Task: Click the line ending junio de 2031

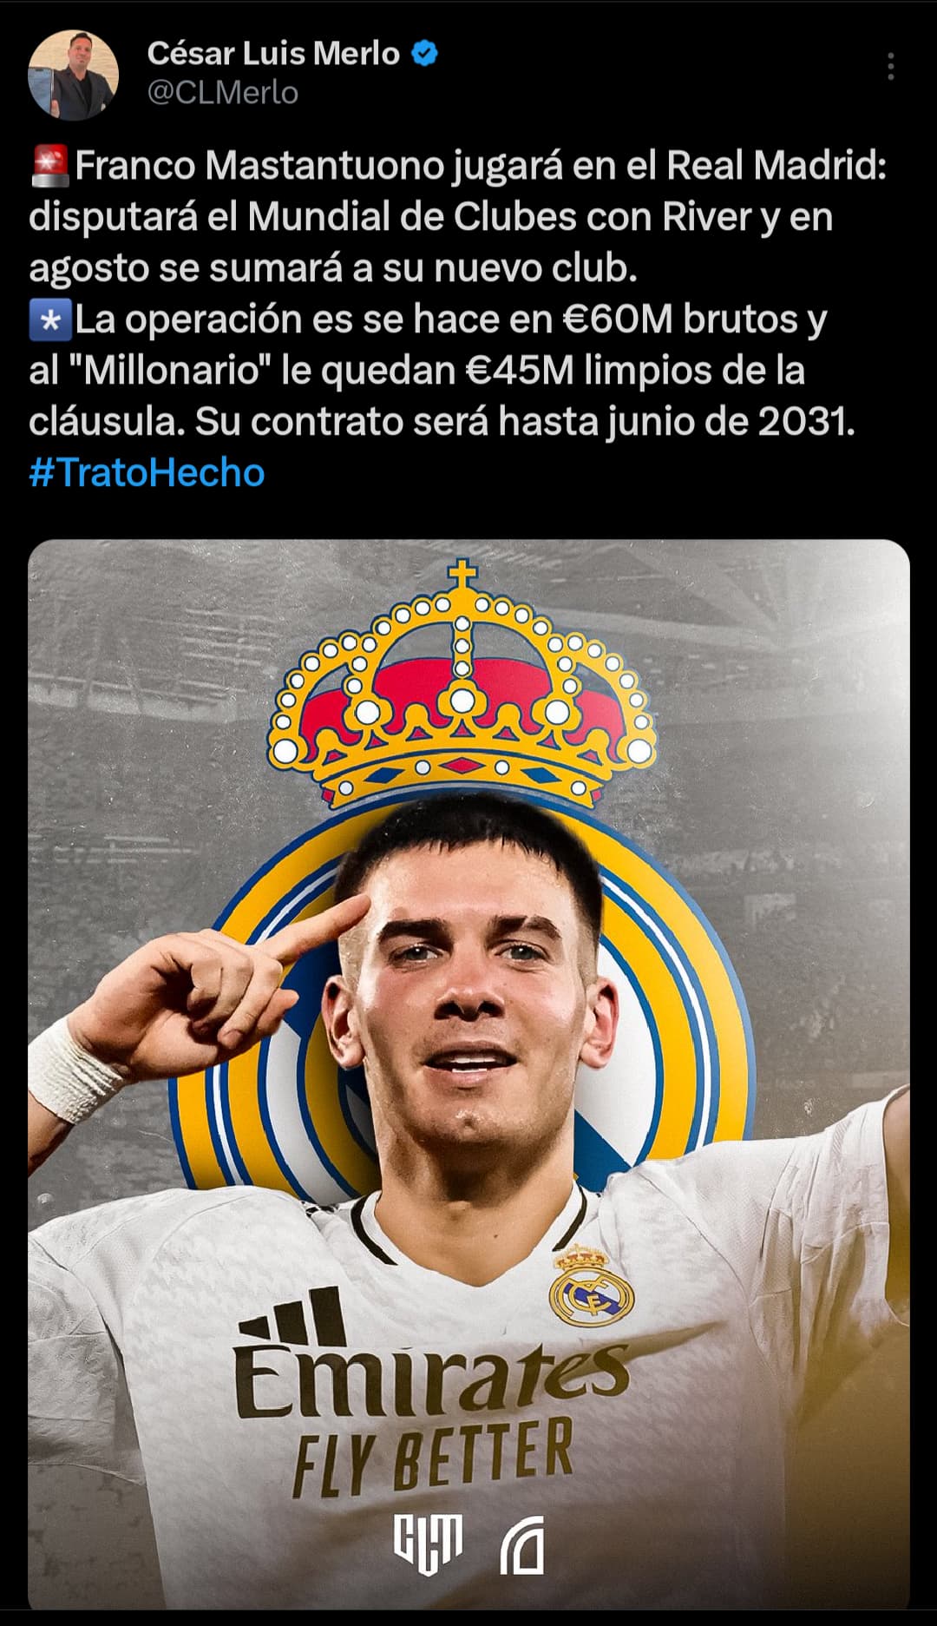Action: click(x=442, y=422)
